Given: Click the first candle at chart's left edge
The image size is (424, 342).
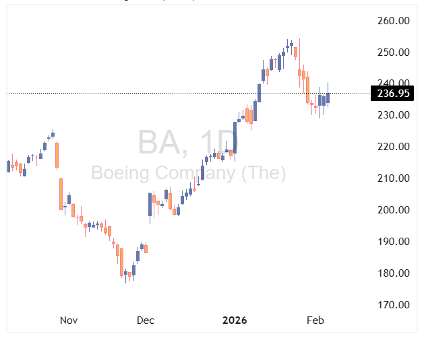Looking at the screenshot, I should (x=8, y=166).
